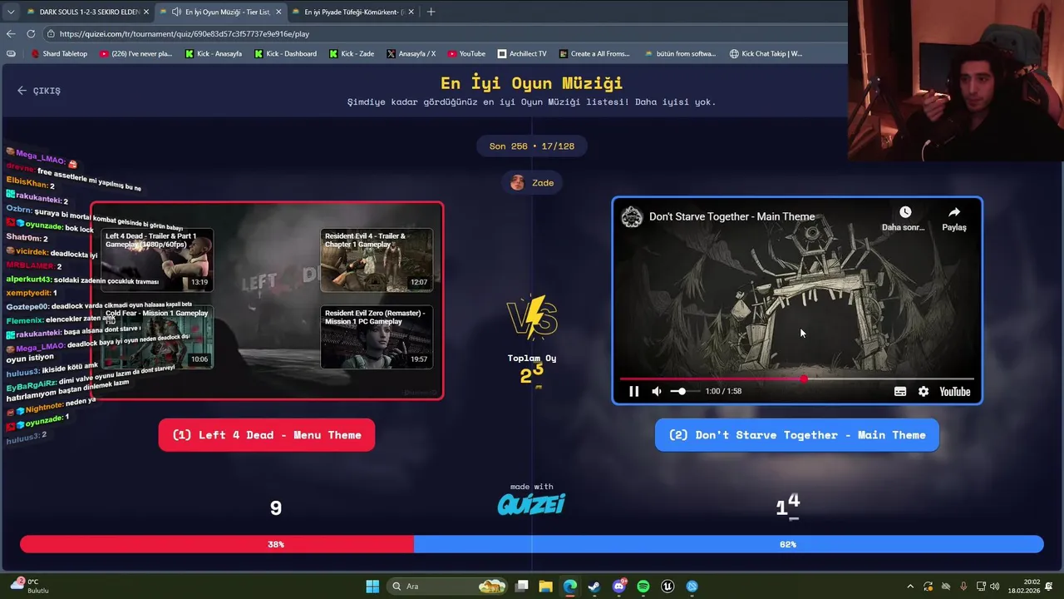Open bütün from softwa... bookmark
Image resolution: width=1064 pixels, height=599 pixels.
(680, 53)
